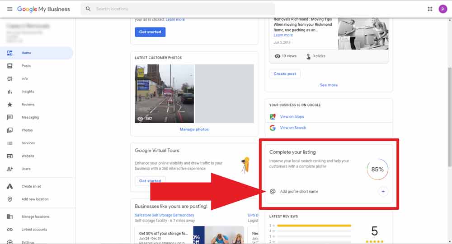The height and width of the screenshot is (244, 452).
Task: Open the Google apps grid
Action: click(430, 9)
